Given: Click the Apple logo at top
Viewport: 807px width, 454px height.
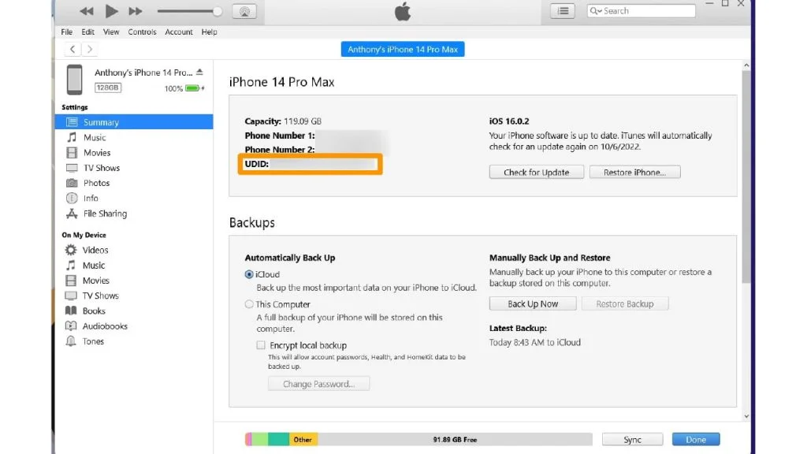Looking at the screenshot, I should [x=403, y=11].
